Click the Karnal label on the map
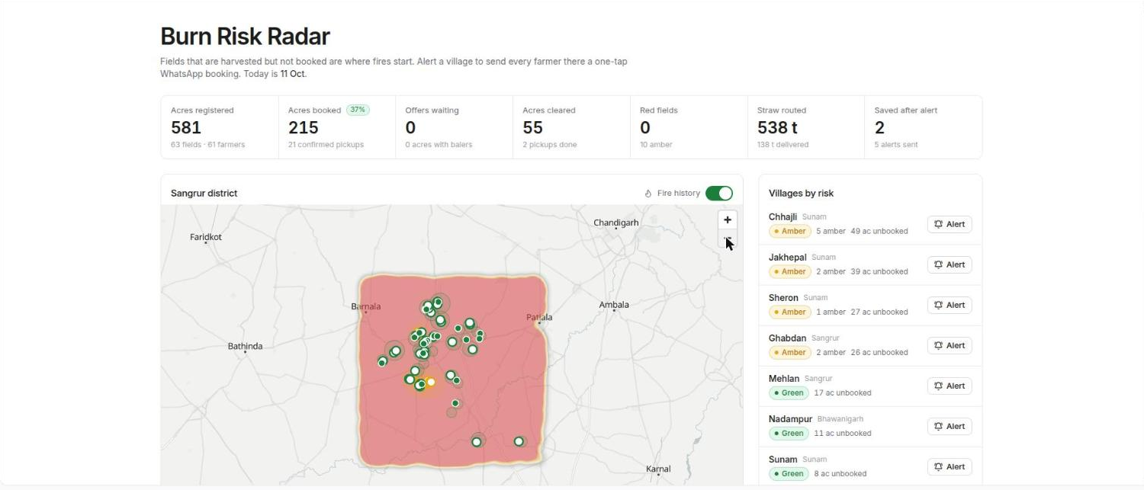 click(658, 469)
